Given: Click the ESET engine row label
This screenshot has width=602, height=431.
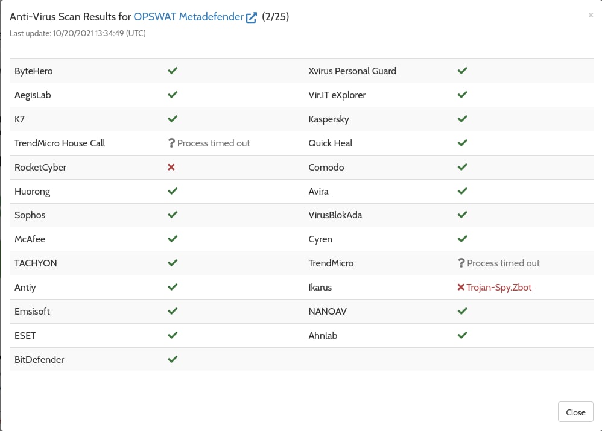Looking at the screenshot, I should [25, 335].
